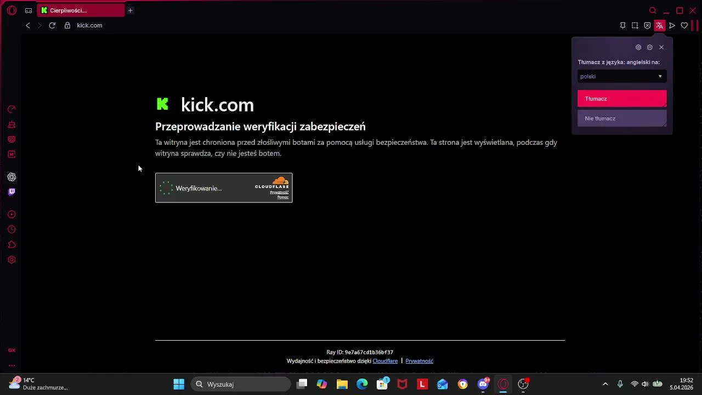Viewport: 702px width, 395px height.
Task: Open GX Cleaner in the sidebar
Action: click(x=12, y=125)
